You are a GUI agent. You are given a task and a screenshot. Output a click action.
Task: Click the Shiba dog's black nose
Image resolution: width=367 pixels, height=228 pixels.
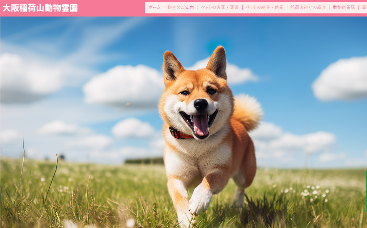(201, 105)
